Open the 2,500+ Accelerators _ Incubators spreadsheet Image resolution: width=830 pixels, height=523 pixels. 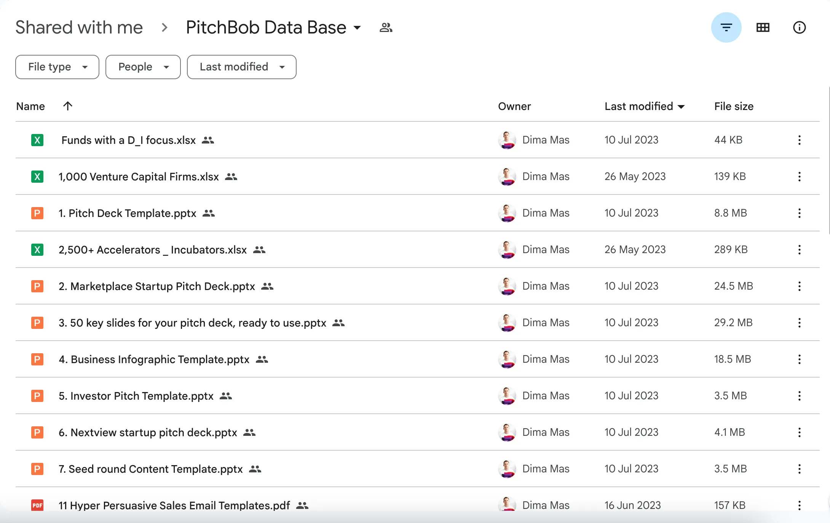click(152, 250)
